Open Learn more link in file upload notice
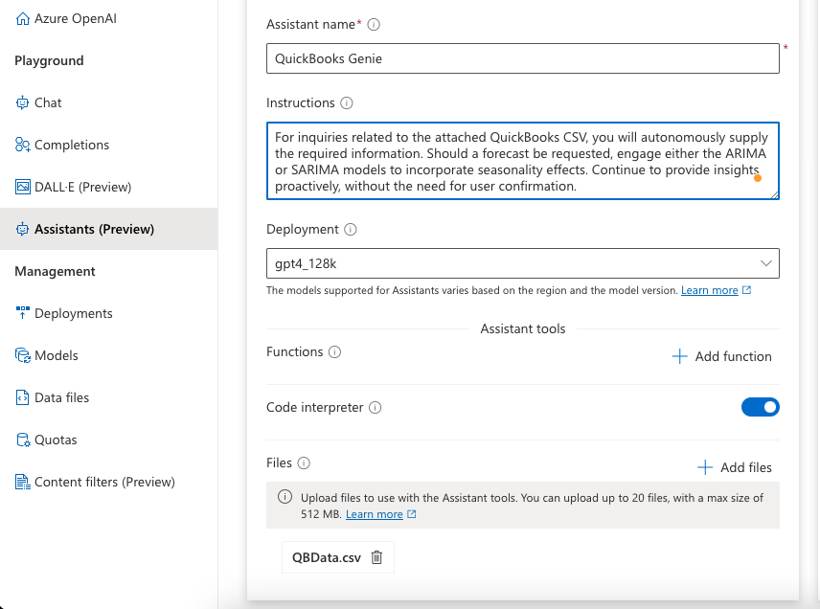The width and height of the screenshot is (820, 609). [x=374, y=514]
